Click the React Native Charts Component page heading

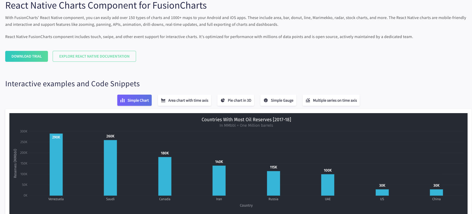106,5
